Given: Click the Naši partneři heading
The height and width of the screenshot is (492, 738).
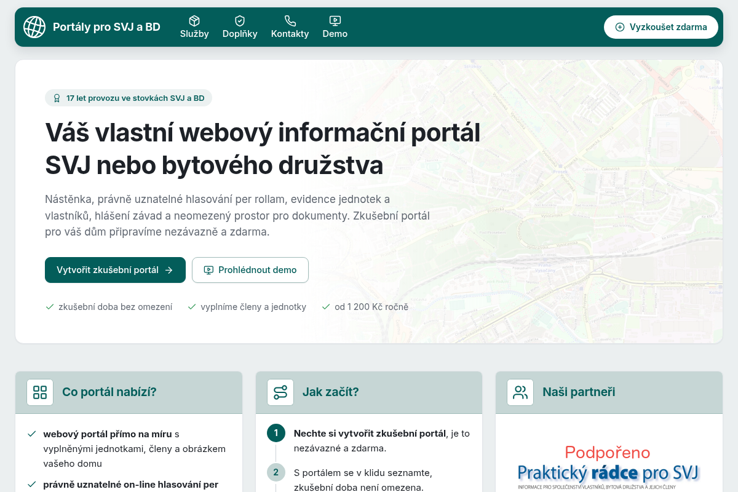Looking at the screenshot, I should point(579,392).
